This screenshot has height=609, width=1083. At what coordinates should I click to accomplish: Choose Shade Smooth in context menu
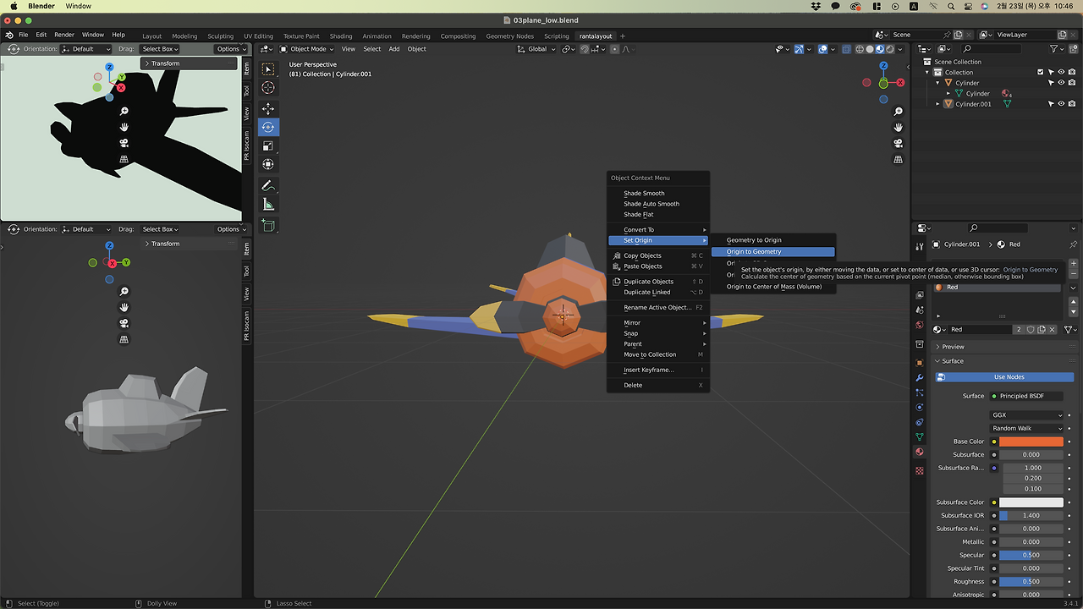pos(644,193)
